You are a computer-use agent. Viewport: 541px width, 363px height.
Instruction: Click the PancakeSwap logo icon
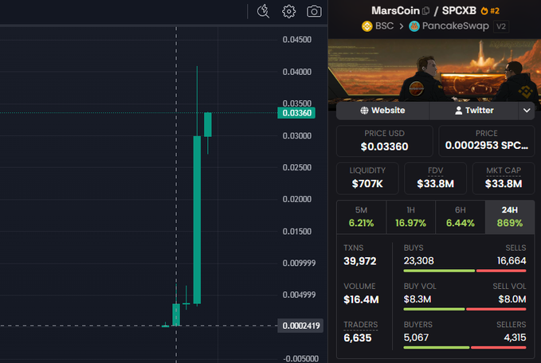(x=414, y=26)
